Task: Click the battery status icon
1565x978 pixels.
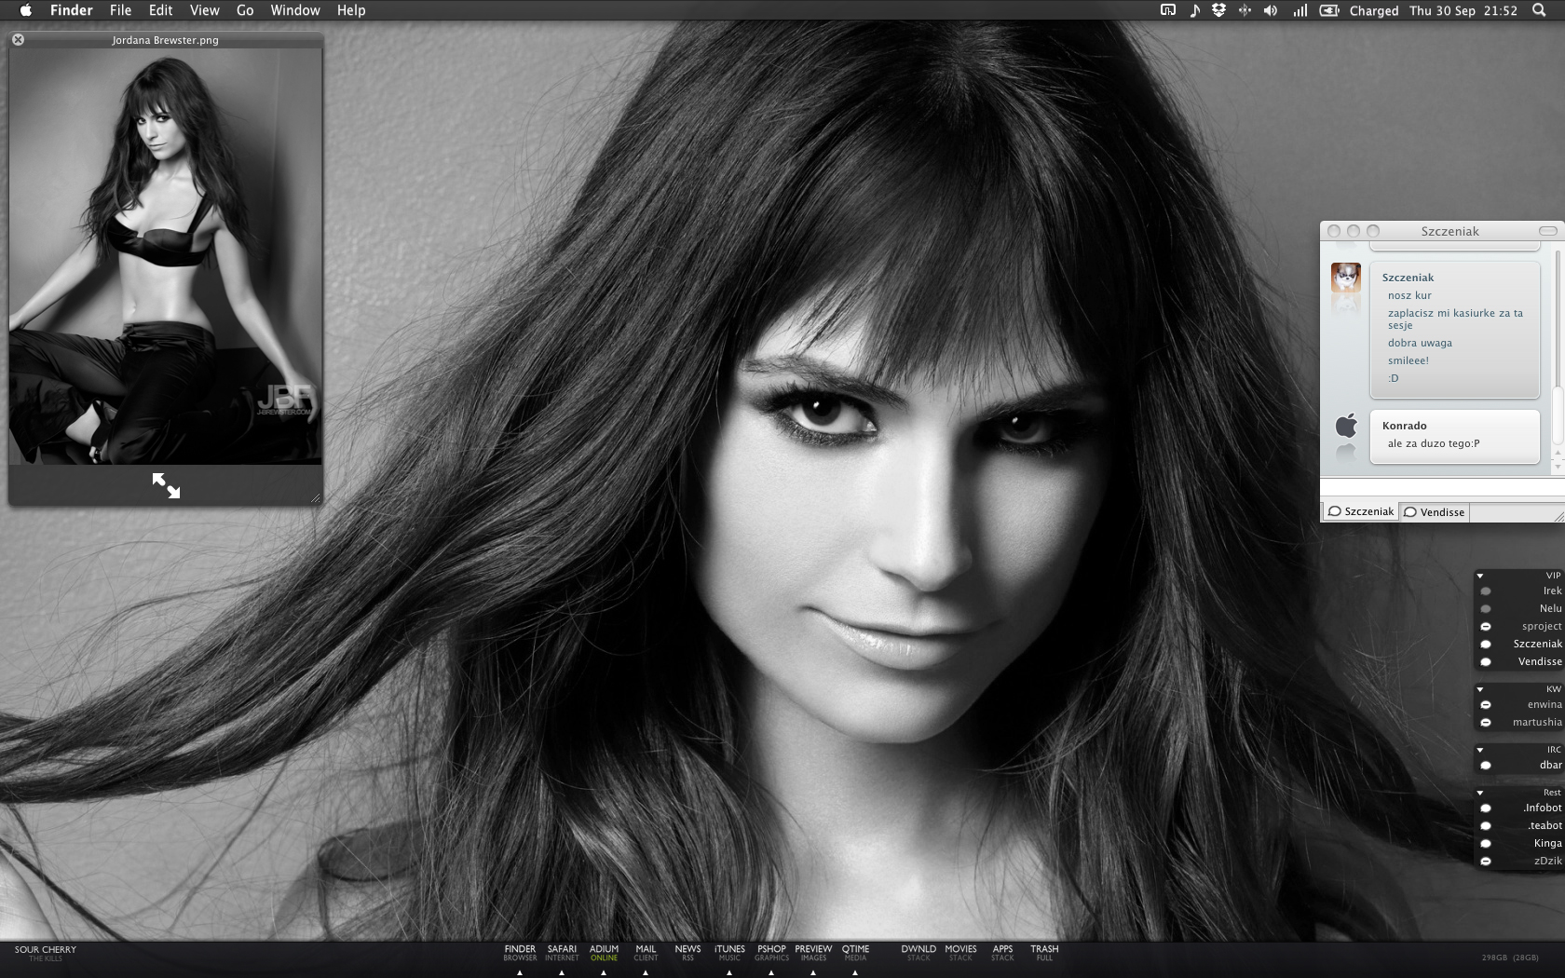Action: pos(1329,10)
